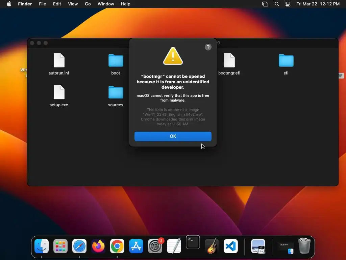Launch GarageBand from the Dock
346x260 pixels.
coord(212,246)
